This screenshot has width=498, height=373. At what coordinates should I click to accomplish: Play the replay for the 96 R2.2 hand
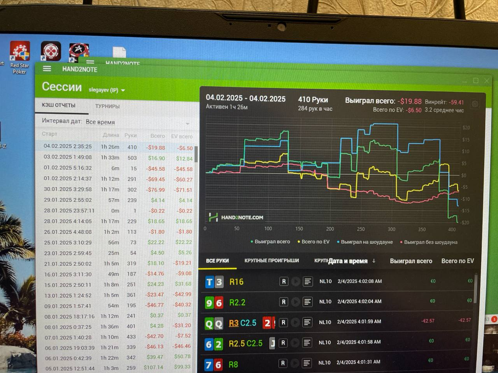click(x=296, y=302)
